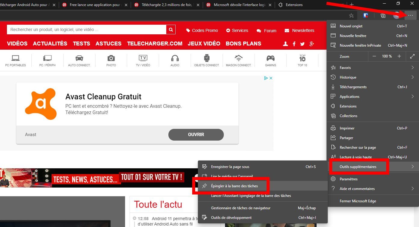Go to BONS PLANS section
Image resolution: width=419 pixels, height=227 pixels.
[x=243, y=44]
